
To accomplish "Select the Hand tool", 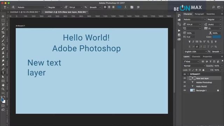I will pos(3,85).
